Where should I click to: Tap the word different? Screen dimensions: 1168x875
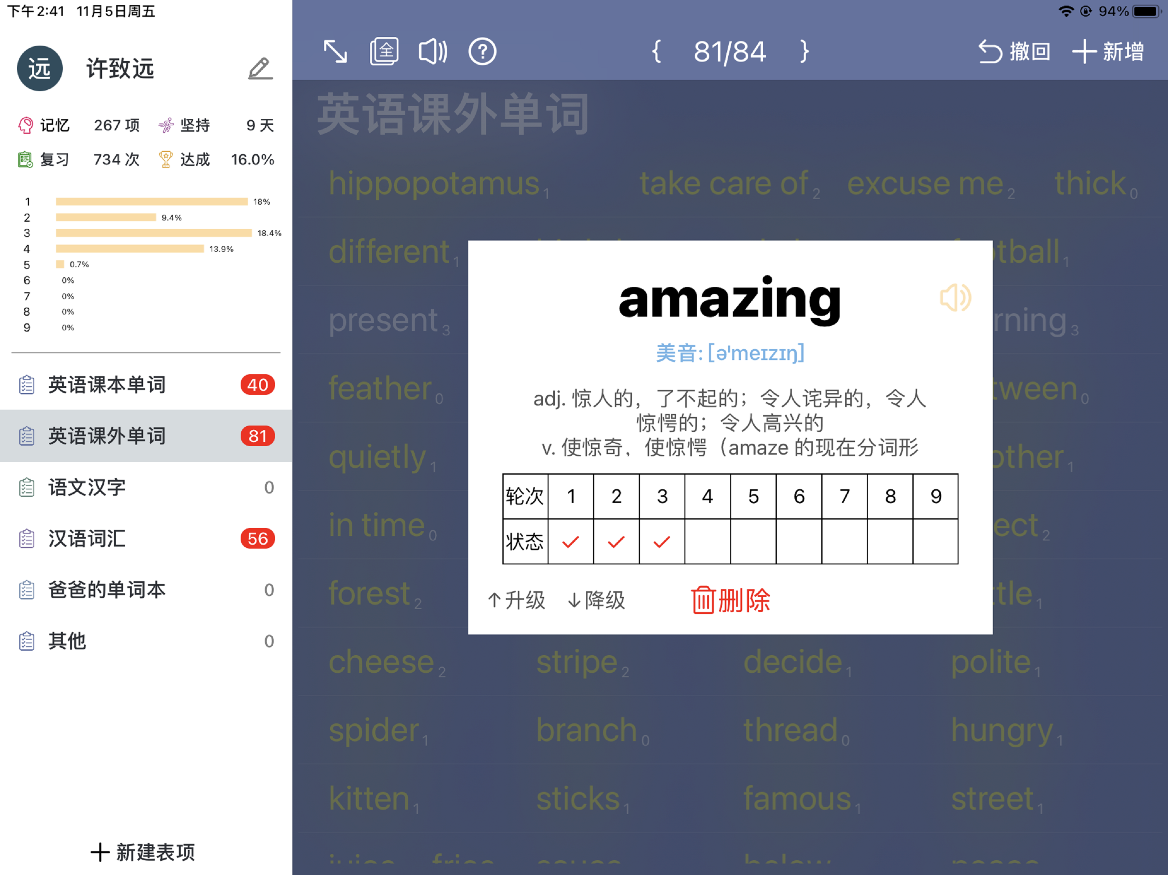389,251
